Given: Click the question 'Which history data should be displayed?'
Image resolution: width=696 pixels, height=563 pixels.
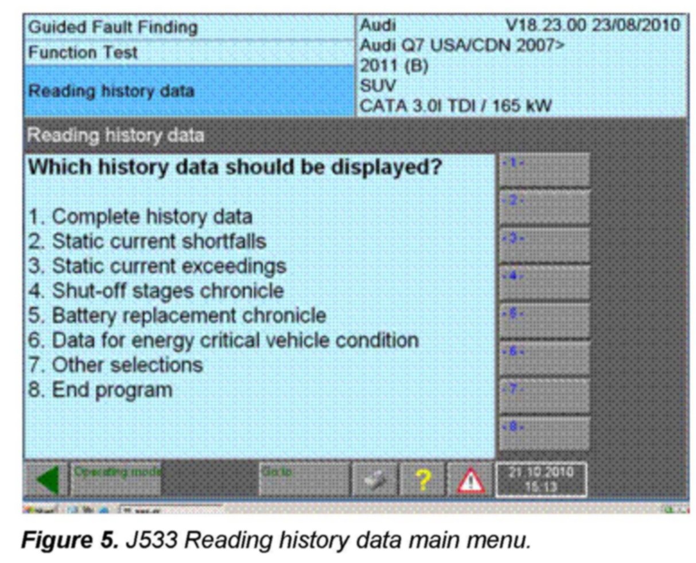Looking at the screenshot, I should (x=235, y=168).
